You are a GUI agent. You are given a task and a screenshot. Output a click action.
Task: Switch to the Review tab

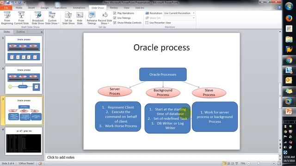click(114, 8)
